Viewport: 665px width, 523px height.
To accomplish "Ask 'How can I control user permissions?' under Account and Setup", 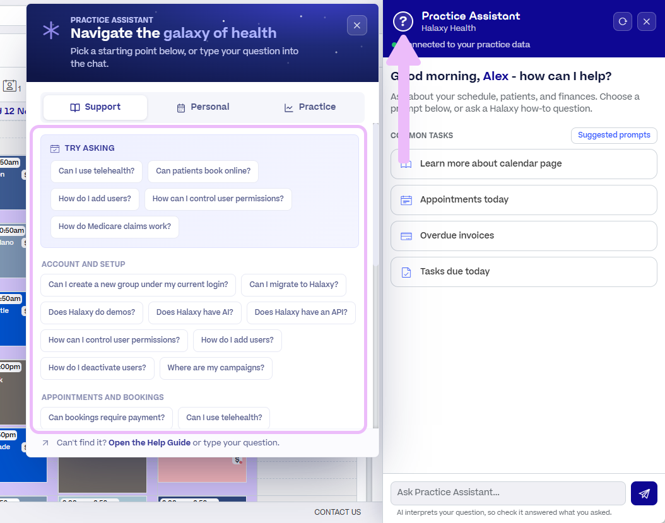I will point(114,340).
